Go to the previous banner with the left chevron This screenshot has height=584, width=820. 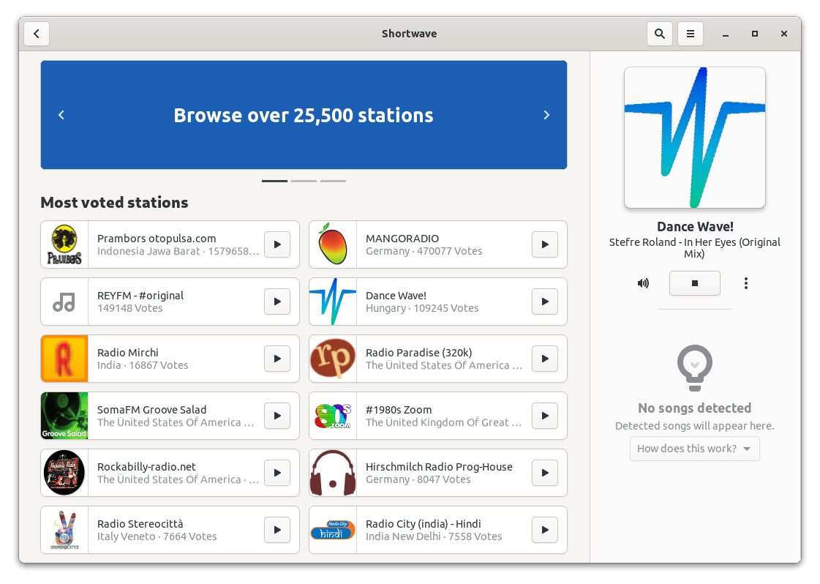pos(61,115)
